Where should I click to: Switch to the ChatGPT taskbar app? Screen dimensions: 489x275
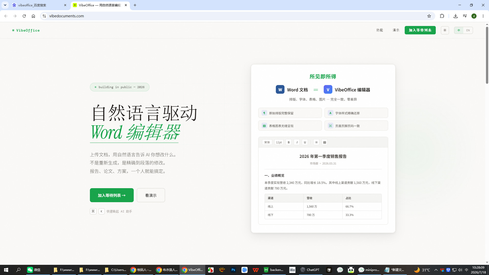(310, 270)
